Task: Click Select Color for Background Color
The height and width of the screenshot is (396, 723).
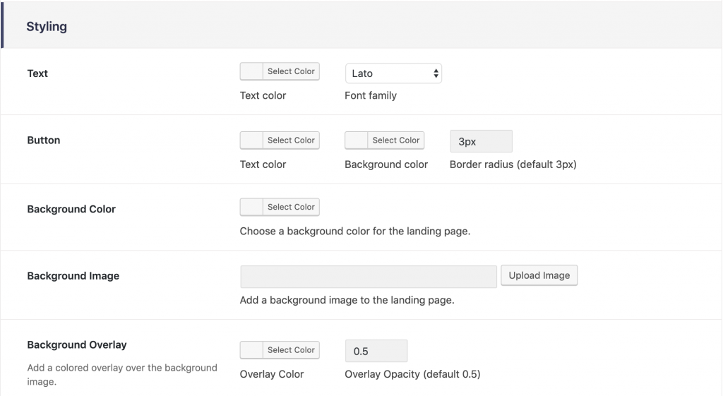Action: [291, 207]
